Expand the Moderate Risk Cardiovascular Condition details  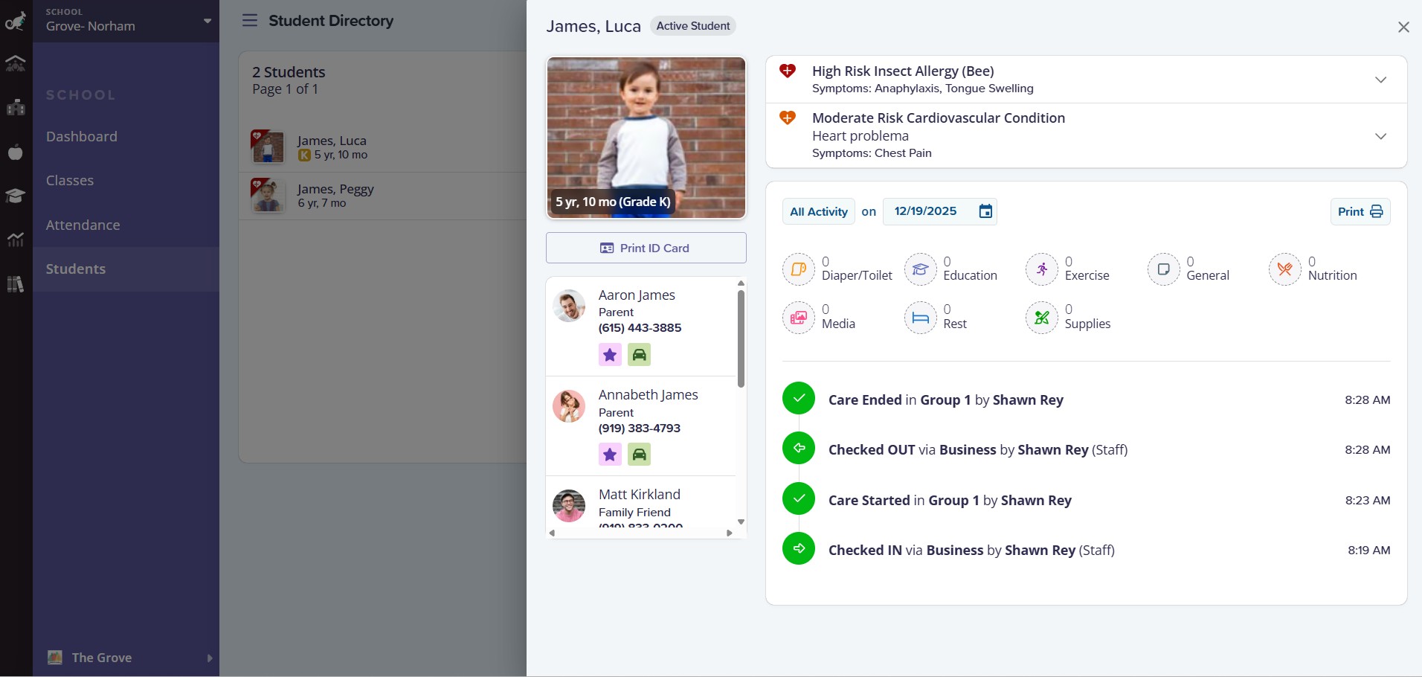[x=1380, y=136]
